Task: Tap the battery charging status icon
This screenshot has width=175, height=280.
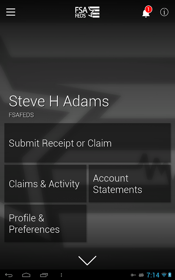Action: [170, 275]
